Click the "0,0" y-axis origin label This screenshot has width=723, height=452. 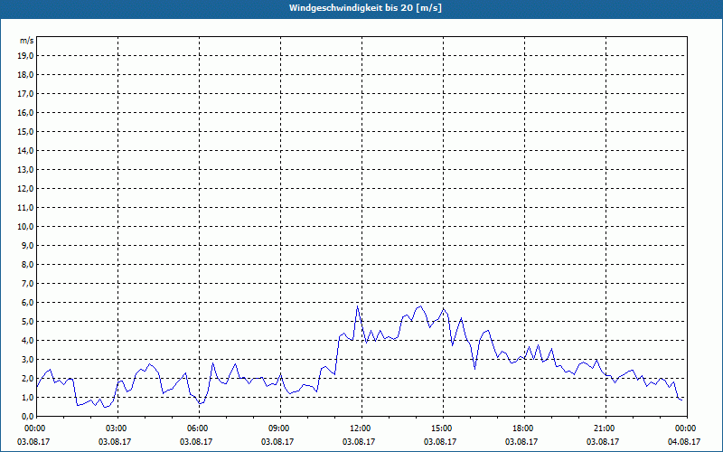pyautogui.click(x=27, y=416)
